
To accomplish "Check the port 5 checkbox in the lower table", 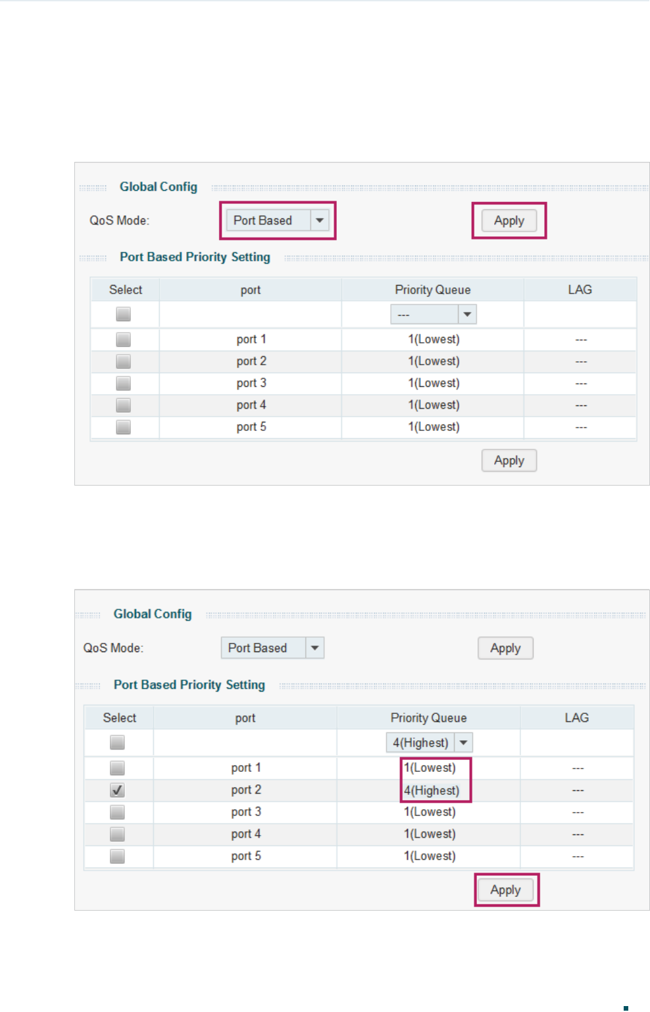I will (117, 856).
